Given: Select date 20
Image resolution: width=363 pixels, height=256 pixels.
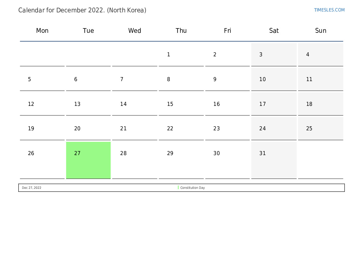Looking at the screenshot, I should (x=88, y=128).
